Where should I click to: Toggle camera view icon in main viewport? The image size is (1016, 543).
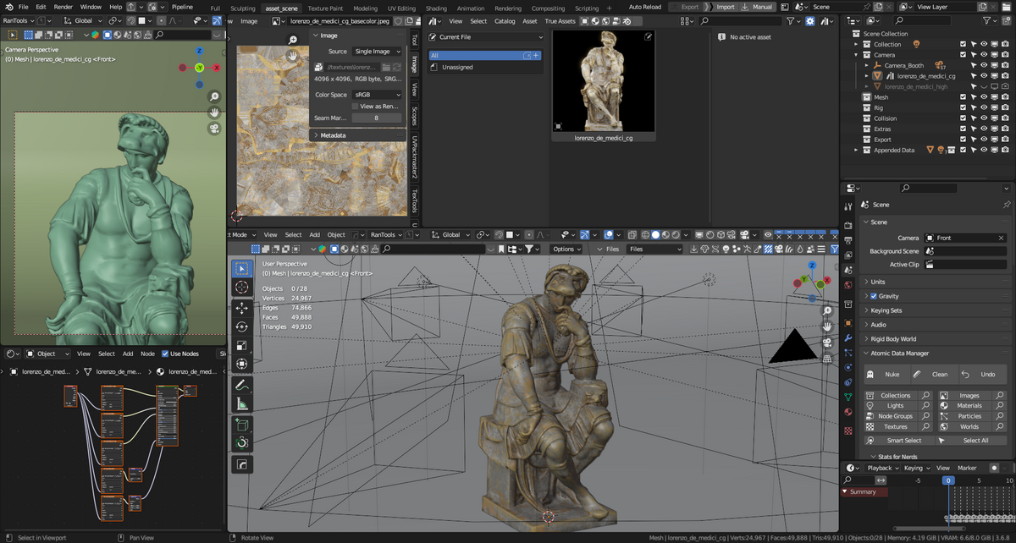coord(827,342)
